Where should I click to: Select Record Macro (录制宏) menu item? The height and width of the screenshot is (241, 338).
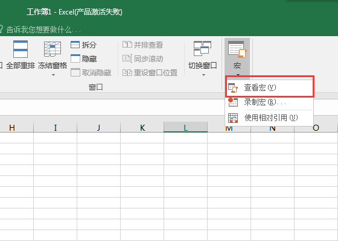click(269, 102)
